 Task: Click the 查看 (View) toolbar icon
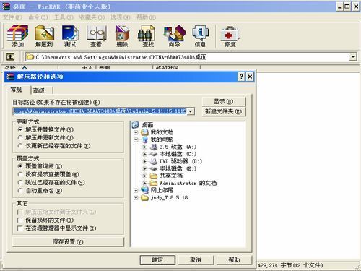click(x=96, y=35)
